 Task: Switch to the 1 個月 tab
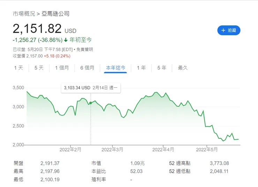click(x=62, y=68)
